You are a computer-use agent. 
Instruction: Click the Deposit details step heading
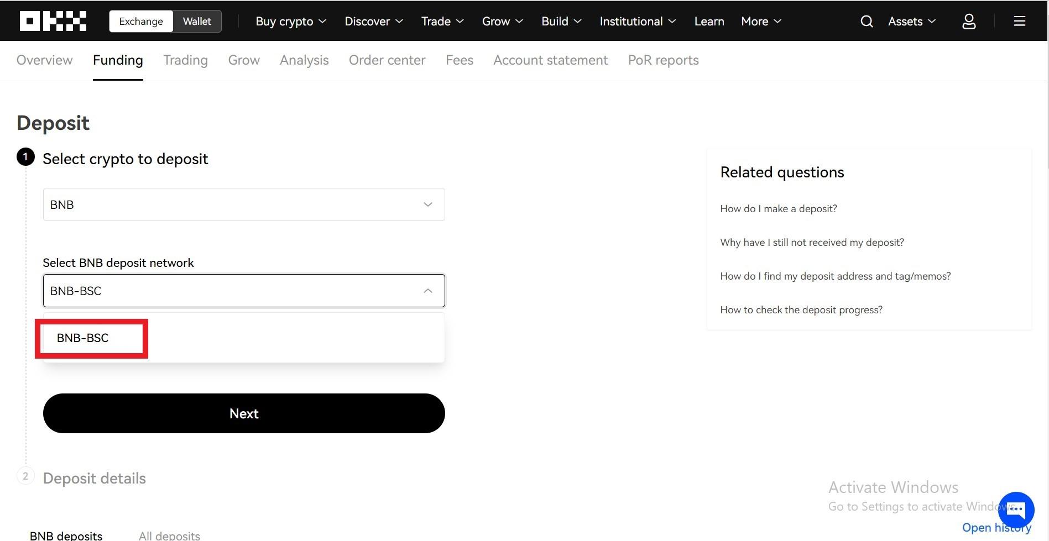click(x=95, y=478)
